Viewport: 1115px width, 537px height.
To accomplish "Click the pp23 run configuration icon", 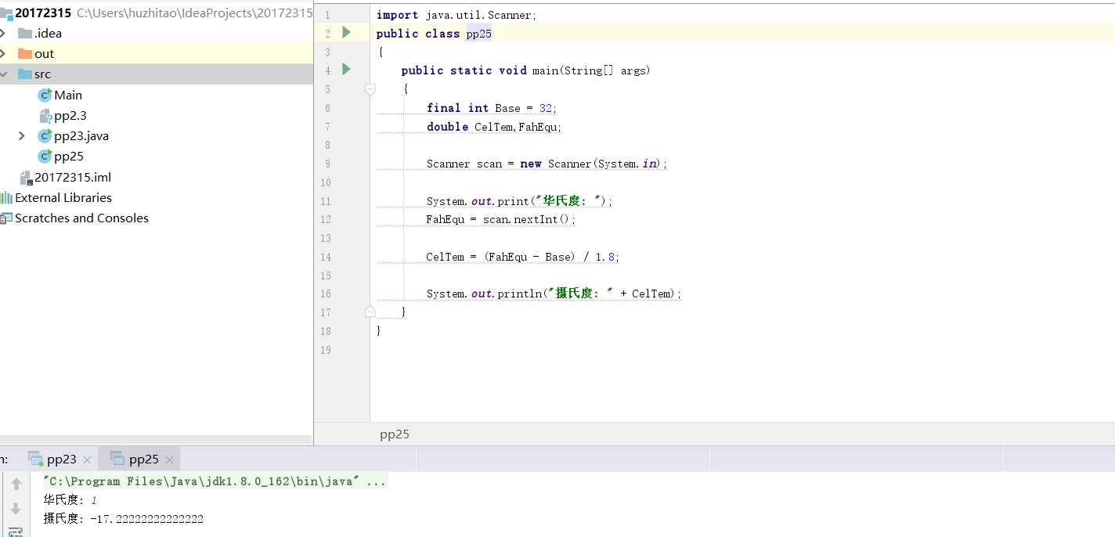I will click(35, 459).
